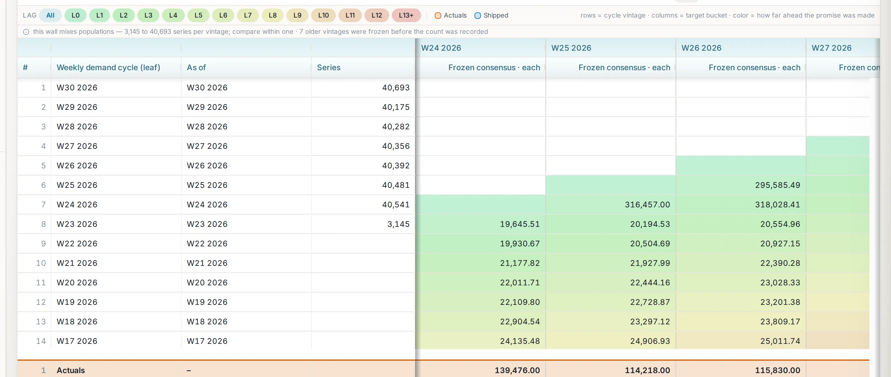
Task: Choose the L13+ lag chip
Action: pos(406,15)
